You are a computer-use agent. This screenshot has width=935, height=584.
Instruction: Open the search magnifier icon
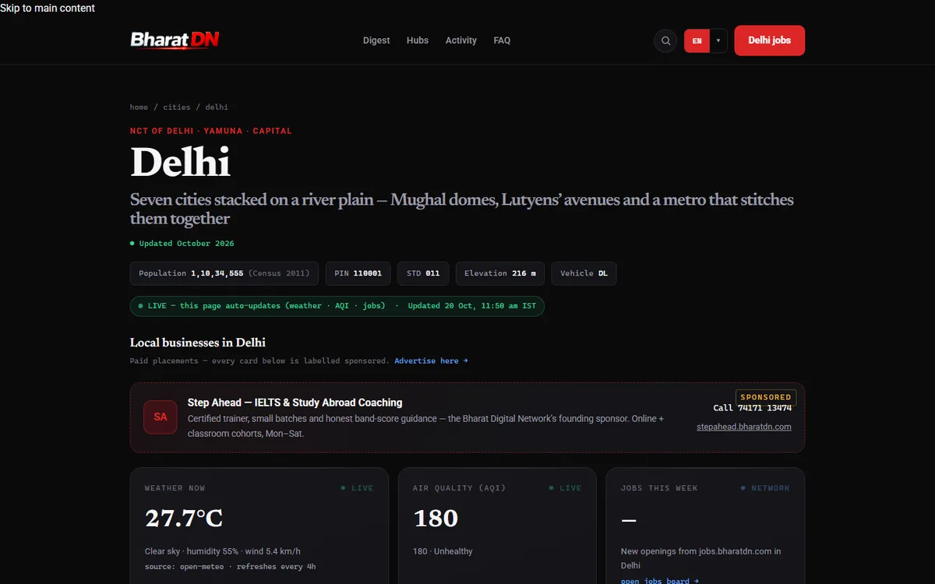pos(665,40)
